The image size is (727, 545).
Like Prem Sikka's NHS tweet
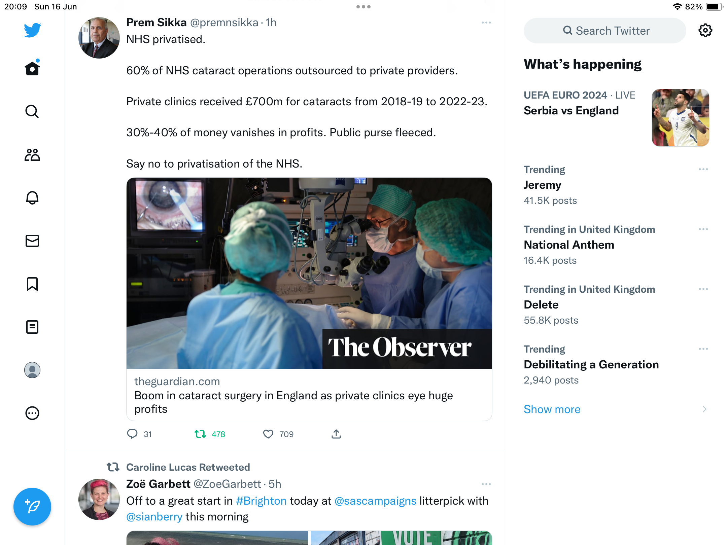coord(268,434)
